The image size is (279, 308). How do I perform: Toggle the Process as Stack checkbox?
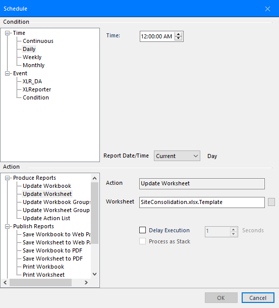(x=143, y=241)
